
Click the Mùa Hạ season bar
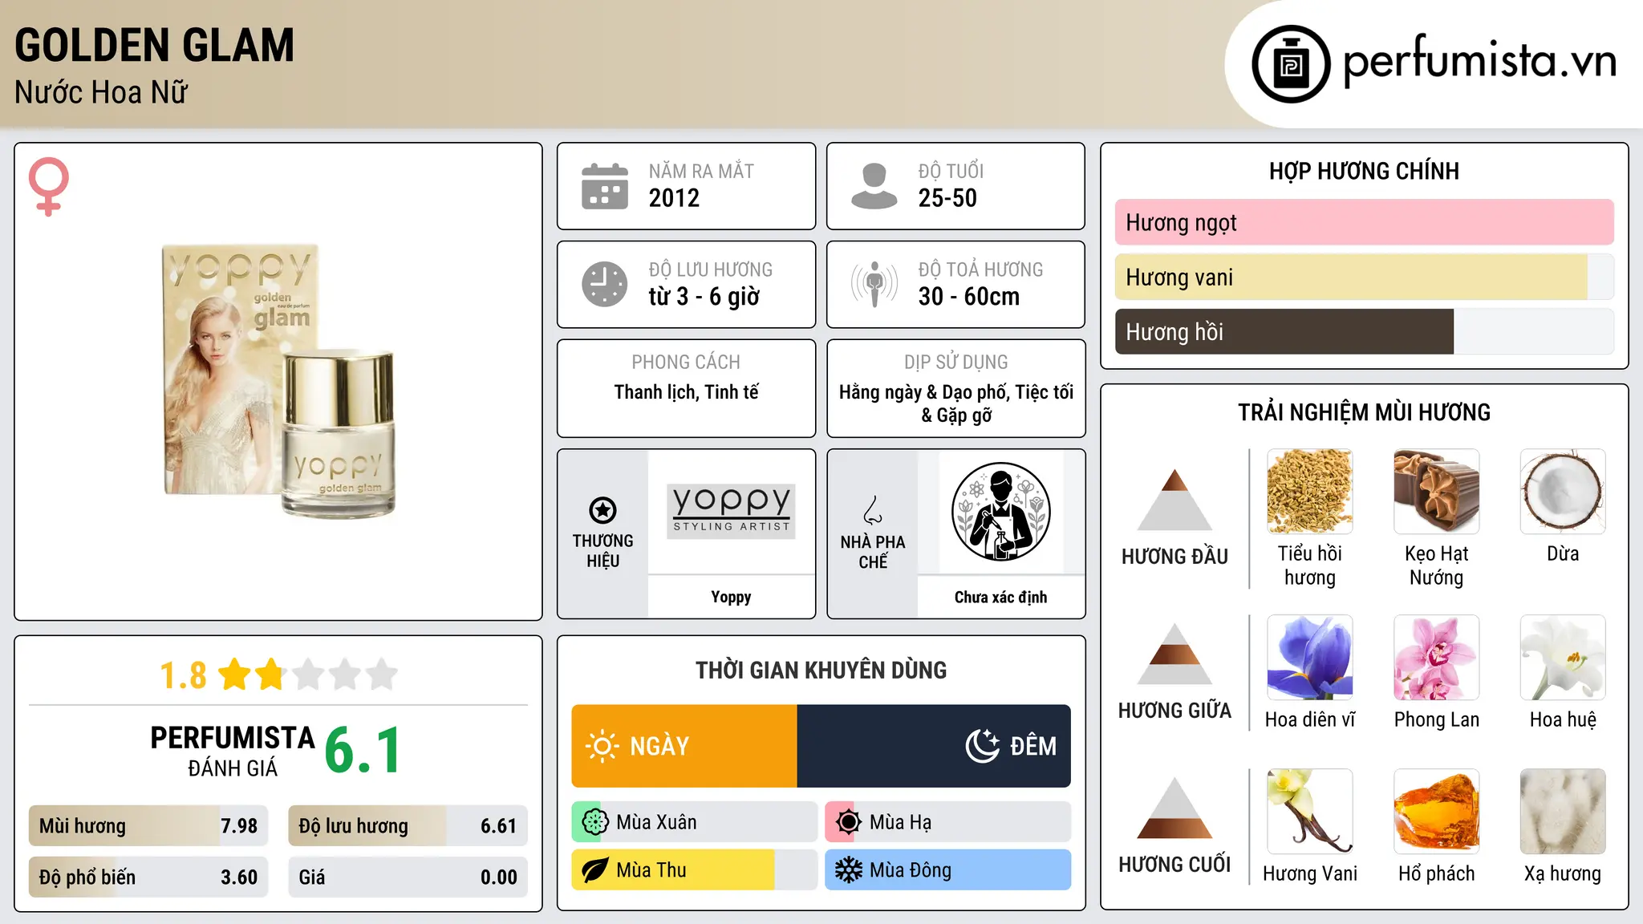coord(948,822)
